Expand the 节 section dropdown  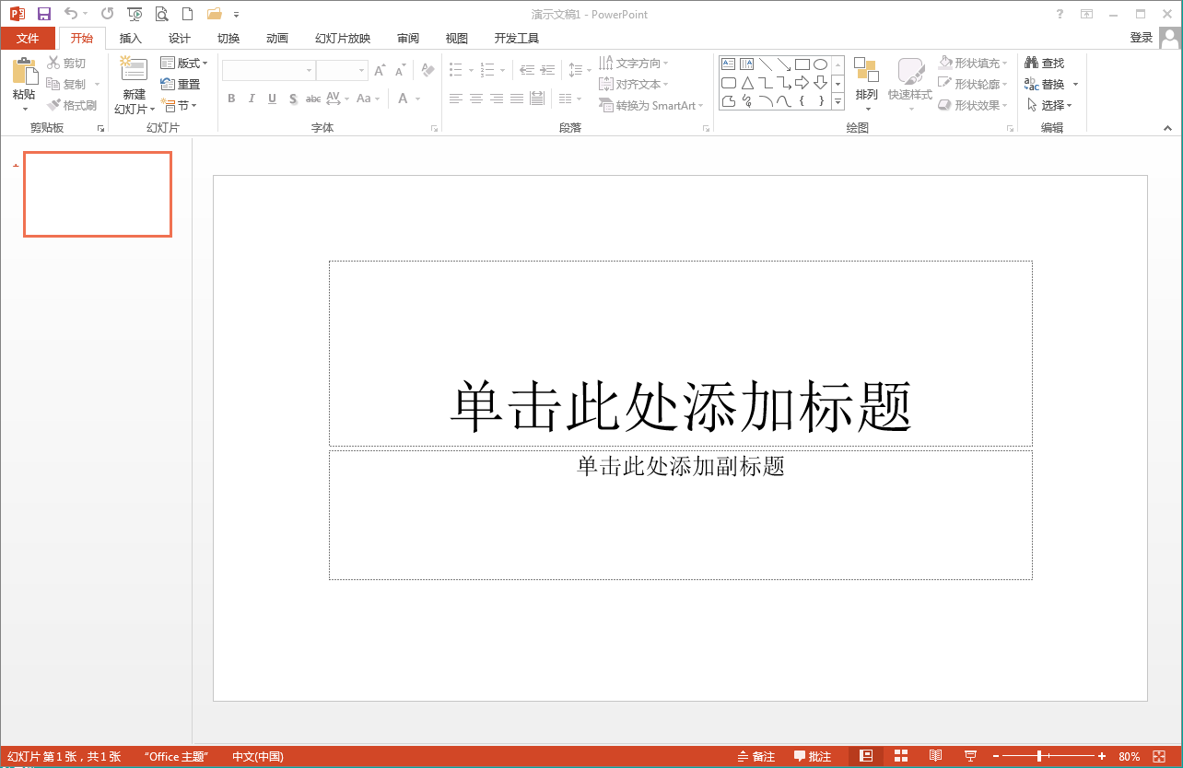coord(179,106)
